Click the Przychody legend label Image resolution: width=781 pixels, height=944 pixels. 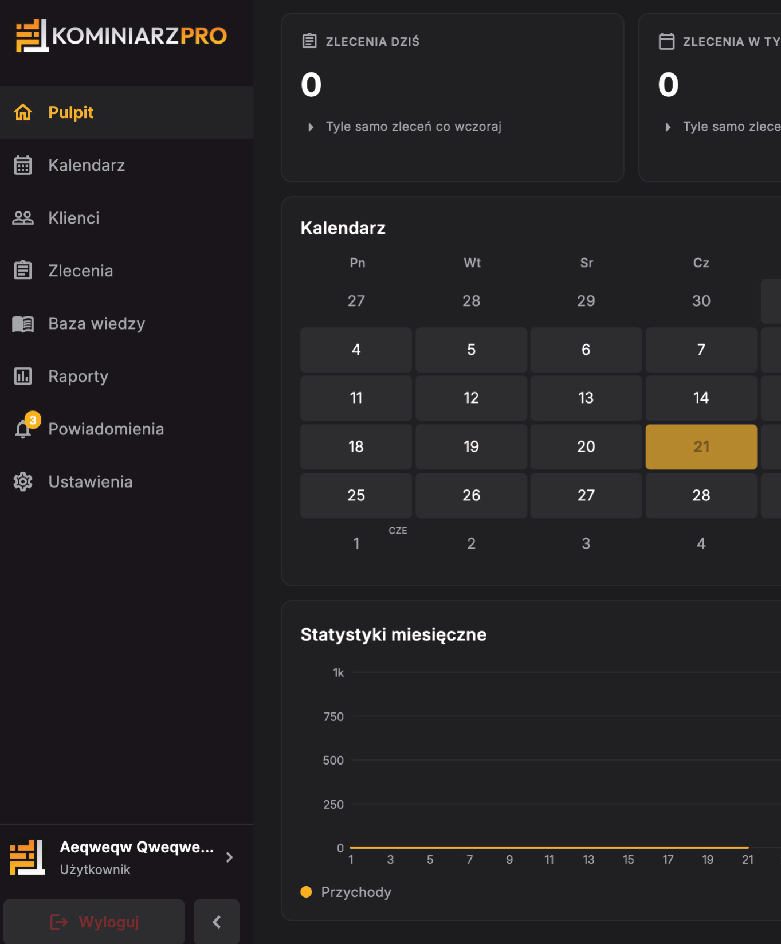pos(356,892)
